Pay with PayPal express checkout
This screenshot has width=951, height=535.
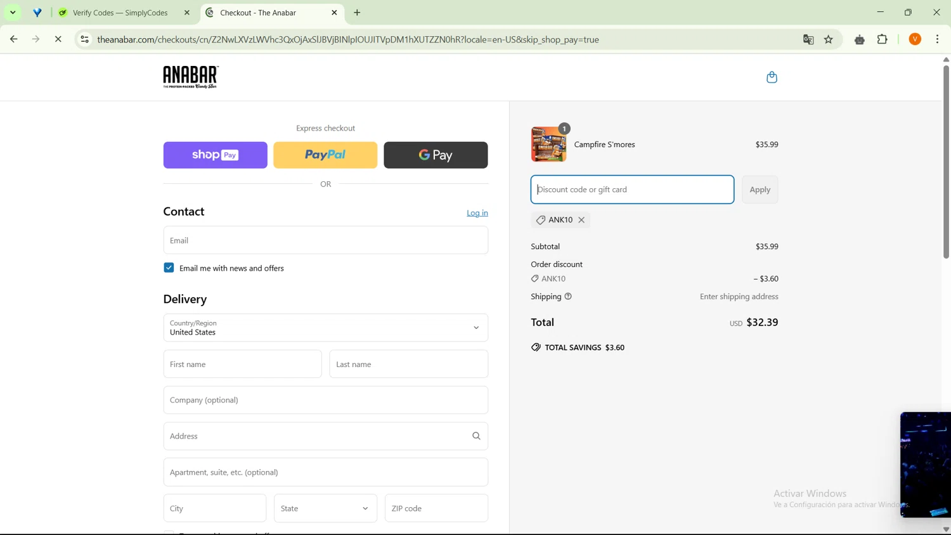click(325, 155)
